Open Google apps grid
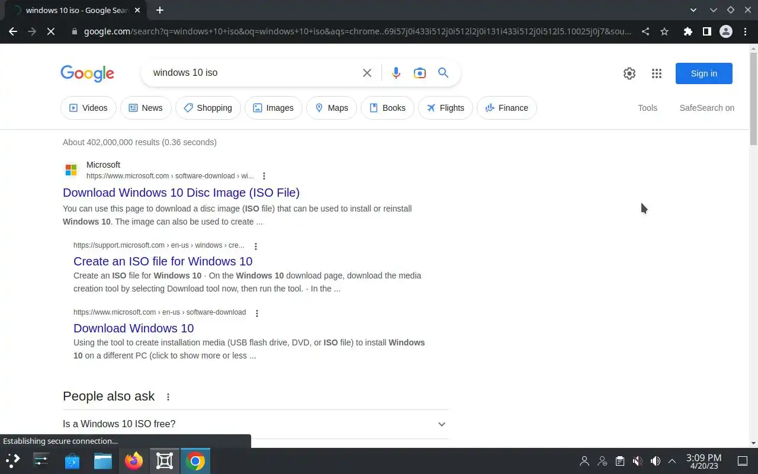Image resolution: width=758 pixels, height=474 pixels. tap(656, 73)
